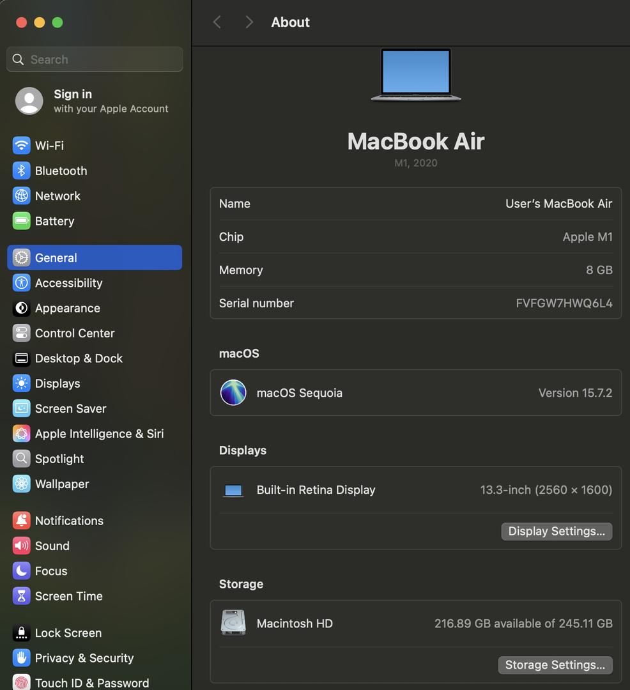Edit the Name field User's MacBook Air
Viewport: 630px width, 690px height.
(x=558, y=204)
